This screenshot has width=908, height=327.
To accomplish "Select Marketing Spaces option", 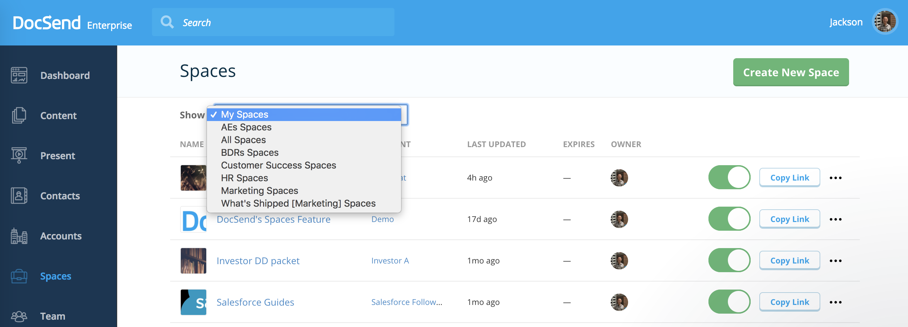I will coord(304,191).
